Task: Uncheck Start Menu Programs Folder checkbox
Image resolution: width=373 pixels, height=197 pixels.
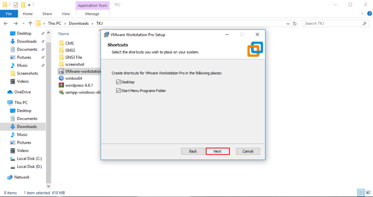Action: [118, 91]
